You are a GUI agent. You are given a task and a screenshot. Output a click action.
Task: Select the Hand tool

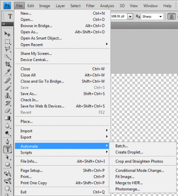[7, 188]
